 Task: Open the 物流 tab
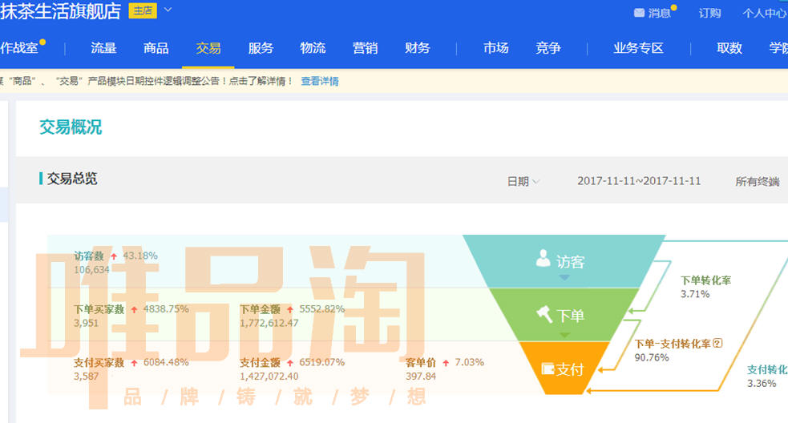click(x=313, y=48)
